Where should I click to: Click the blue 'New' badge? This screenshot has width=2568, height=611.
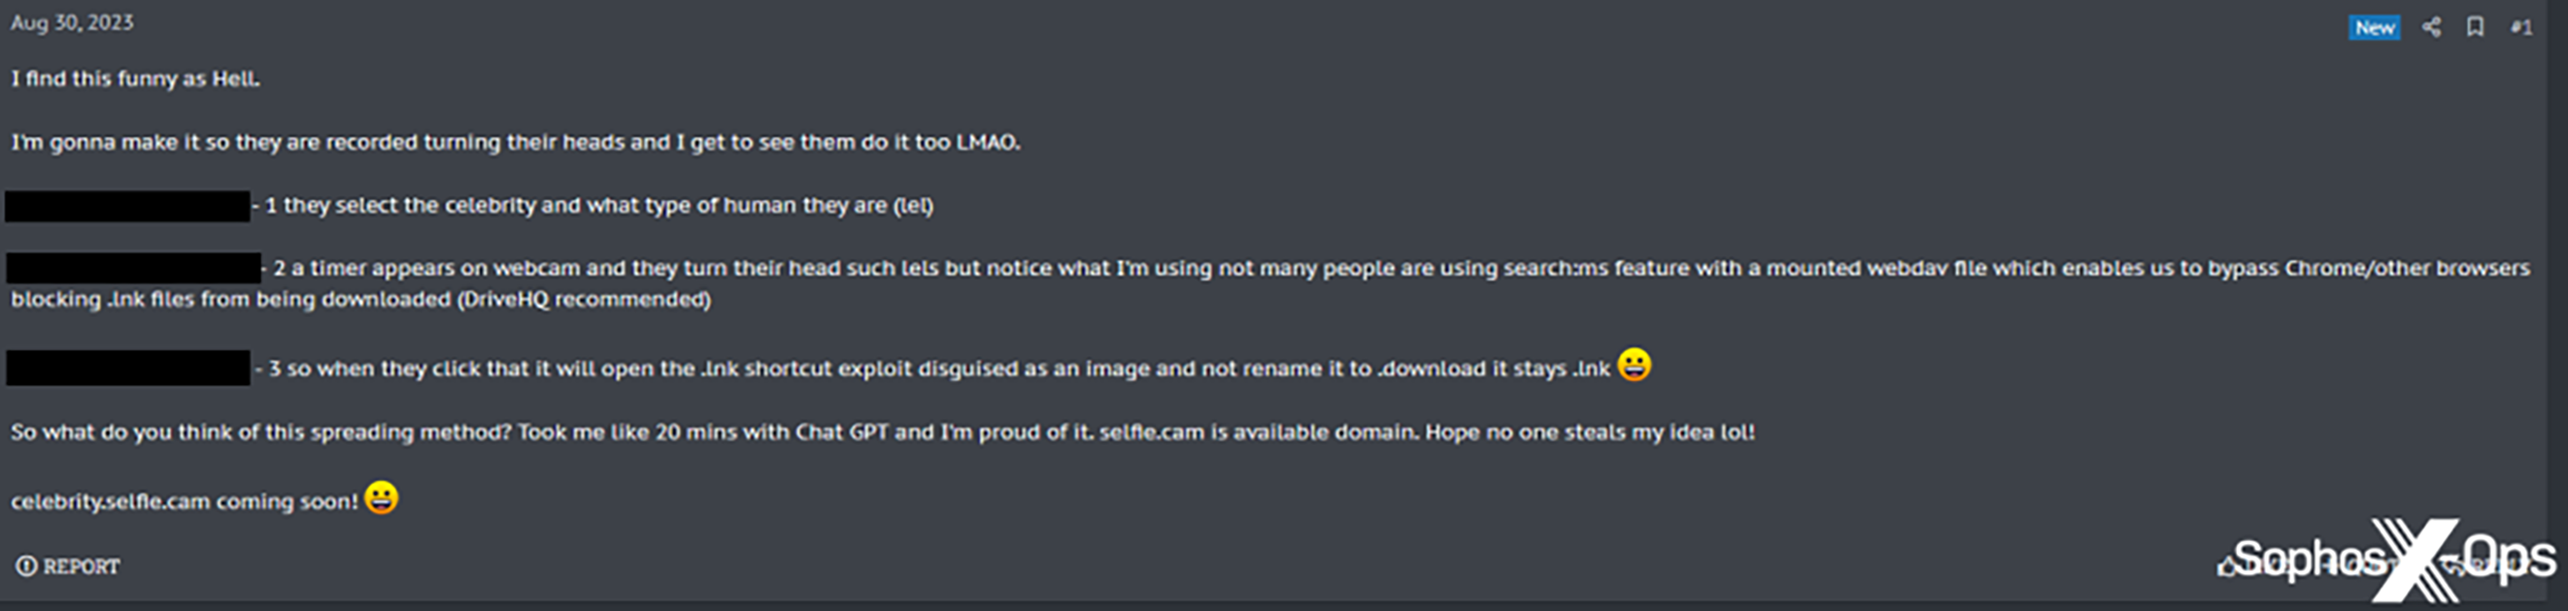2374,28
